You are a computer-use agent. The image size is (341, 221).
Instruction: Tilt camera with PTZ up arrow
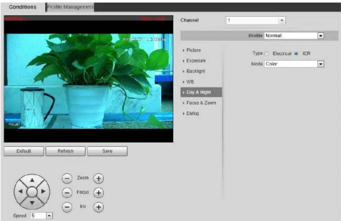32,180
